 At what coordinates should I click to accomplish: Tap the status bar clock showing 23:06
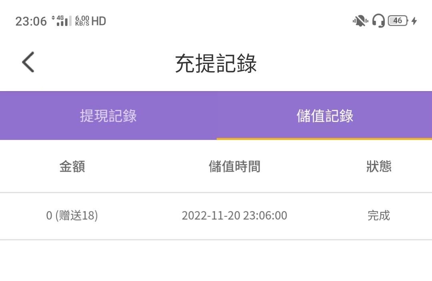tap(31, 21)
